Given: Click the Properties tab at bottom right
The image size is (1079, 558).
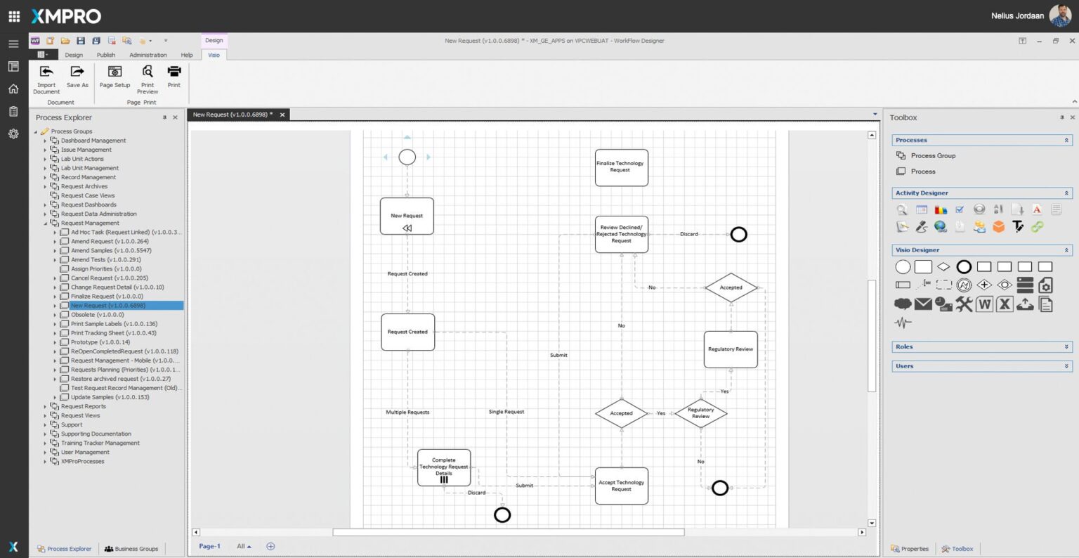Looking at the screenshot, I should click(910, 549).
